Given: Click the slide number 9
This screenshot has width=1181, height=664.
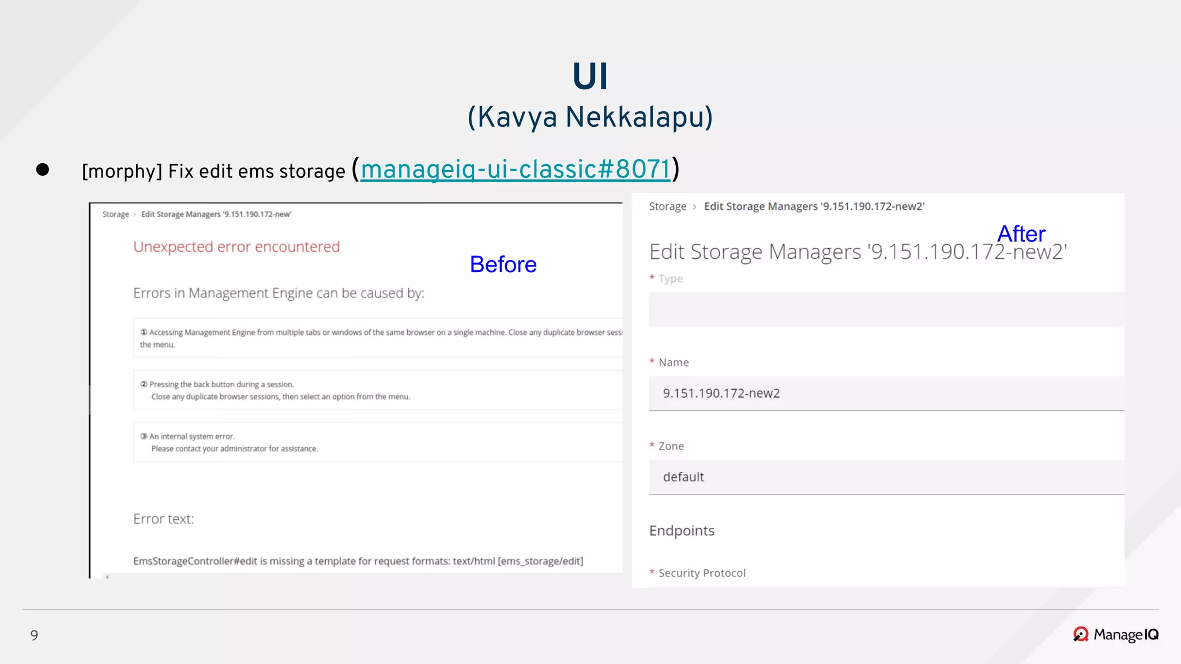Looking at the screenshot, I should (x=35, y=635).
